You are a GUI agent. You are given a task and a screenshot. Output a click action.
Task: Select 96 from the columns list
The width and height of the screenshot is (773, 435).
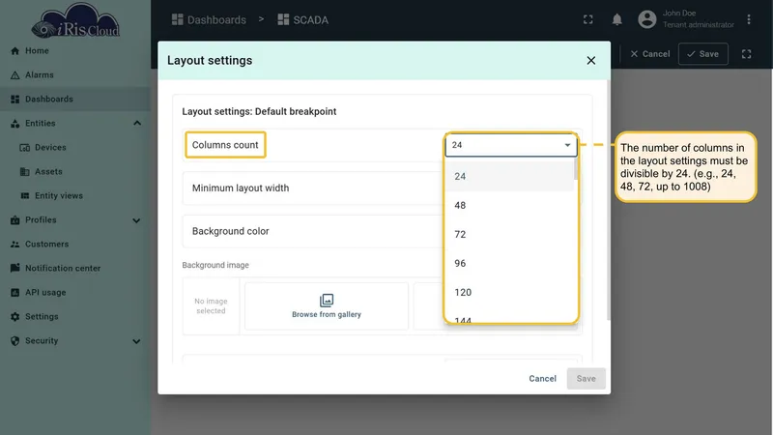point(510,263)
